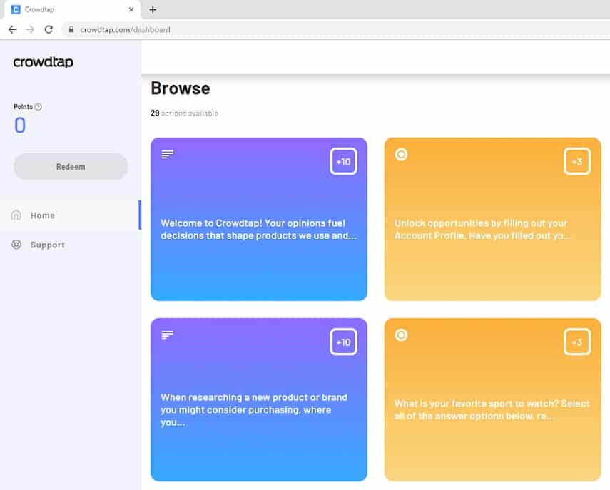This screenshot has height=490, width=610.
Task: Click the Support lifebuoy icon
Action: coord(16,245)
